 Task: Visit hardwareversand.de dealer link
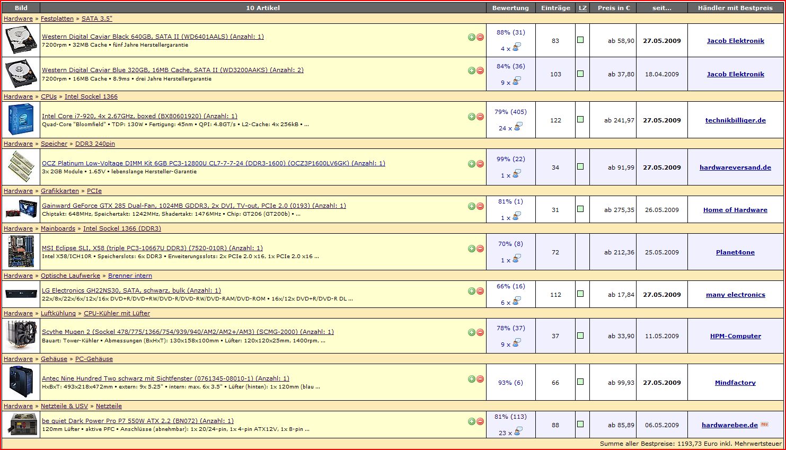735,167
